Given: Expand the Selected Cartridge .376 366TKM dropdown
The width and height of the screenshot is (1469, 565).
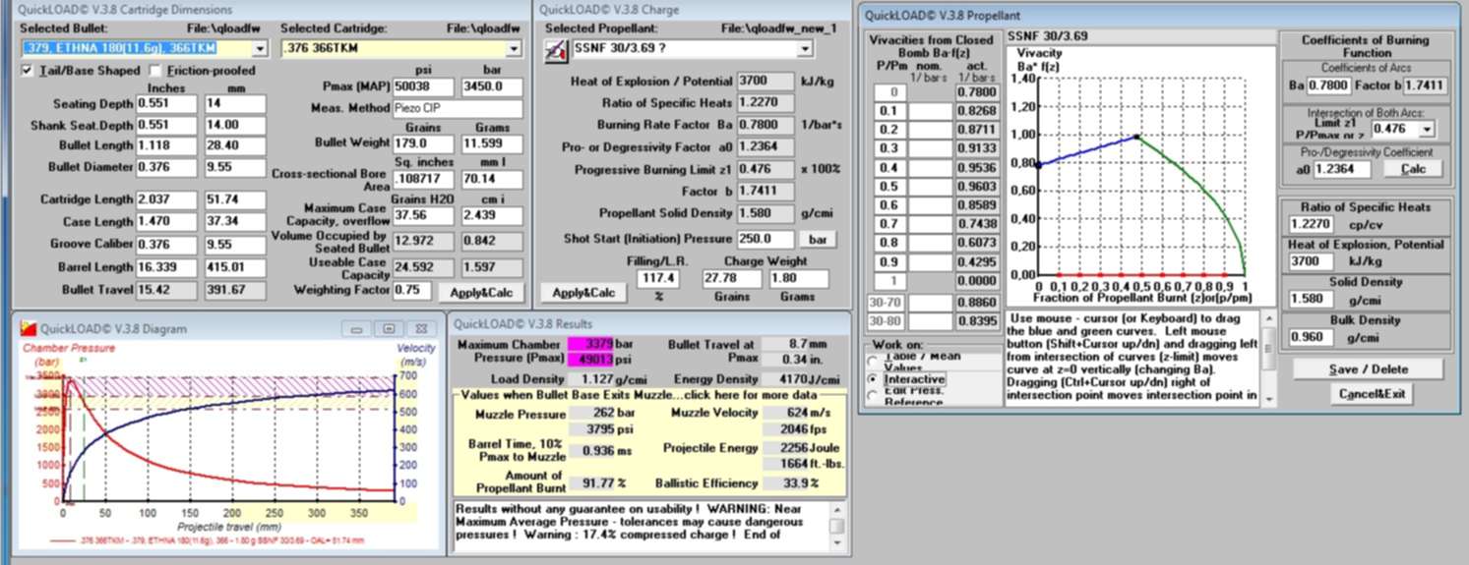Looking at the screenshot, I should click(514, 48).
